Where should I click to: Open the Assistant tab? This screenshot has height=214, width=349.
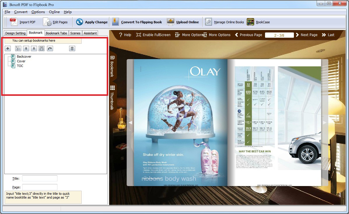pos(90,33)
